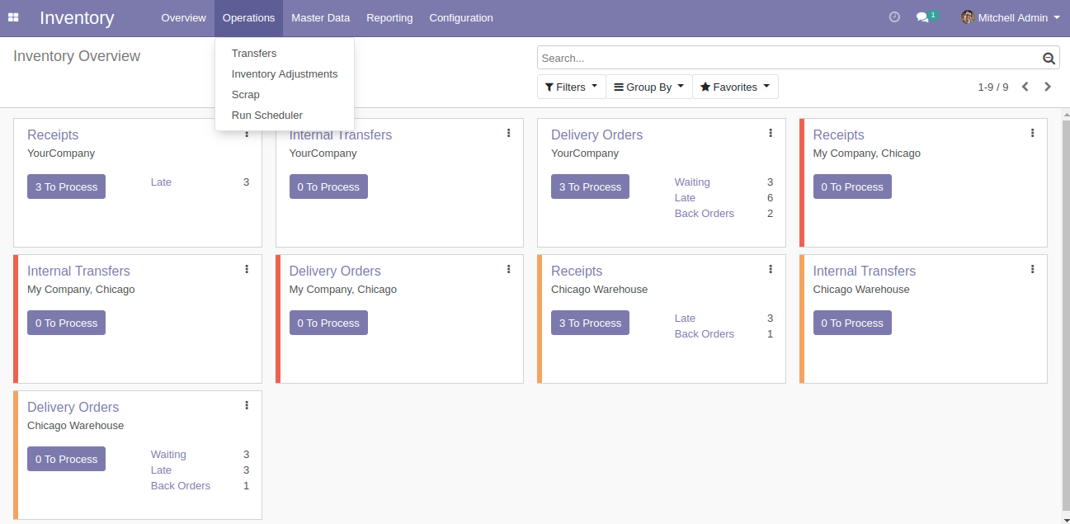
Task: Go to next page arrow
Action: 1048,87
